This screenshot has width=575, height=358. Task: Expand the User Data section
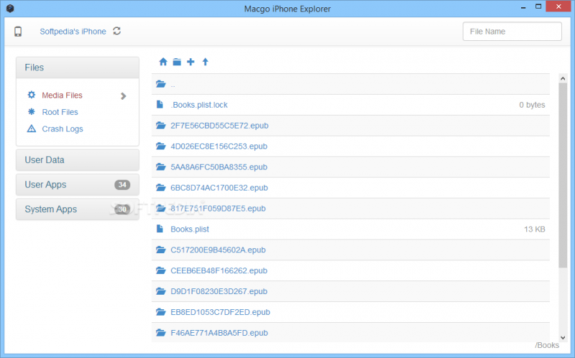[78, 160]
